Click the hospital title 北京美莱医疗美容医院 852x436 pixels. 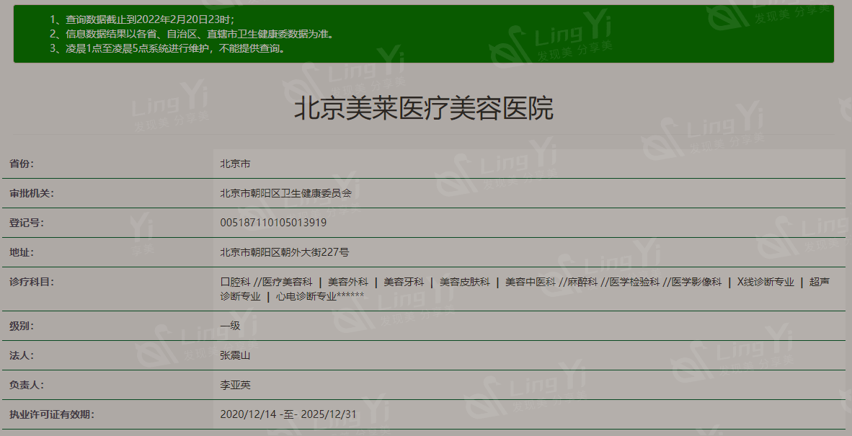pos(423,110)
